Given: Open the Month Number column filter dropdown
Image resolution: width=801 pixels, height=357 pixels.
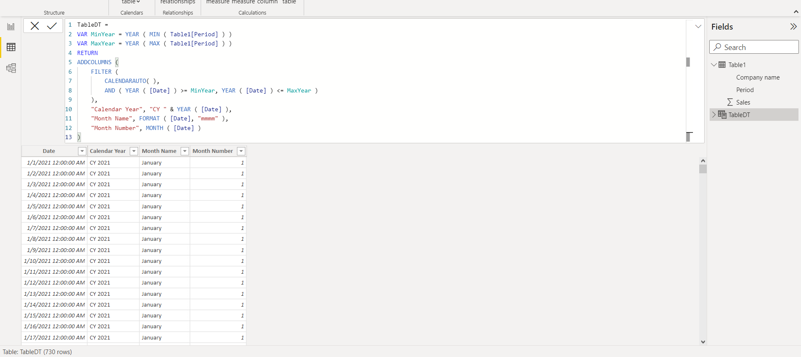Looking at the screenshot, I should (x=241, y=151).
